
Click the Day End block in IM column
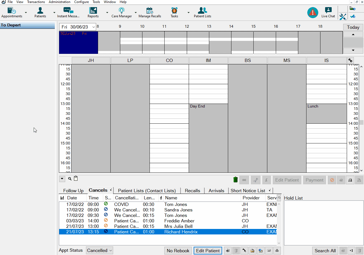(208, 138)
